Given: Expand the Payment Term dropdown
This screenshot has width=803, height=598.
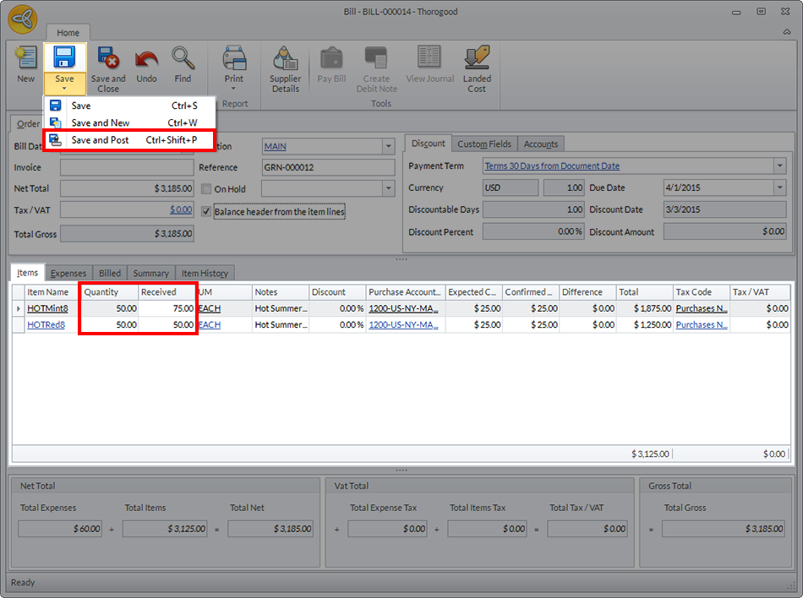Looking at the screenshot, I should click(779, 166).
